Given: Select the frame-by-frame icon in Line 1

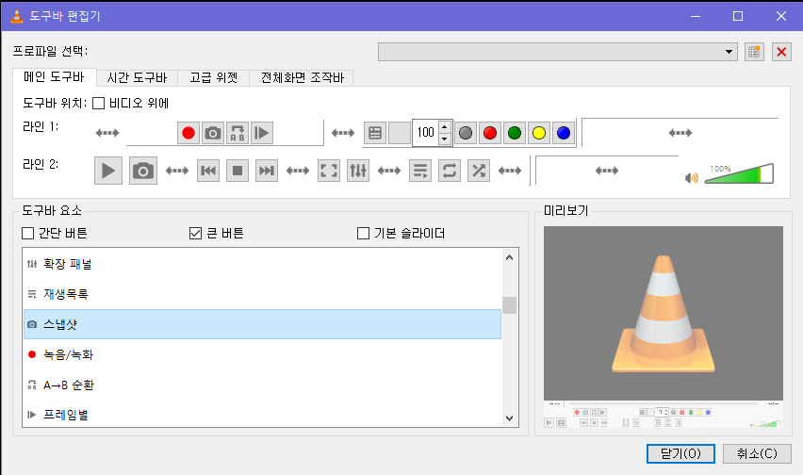Looking at the screenshot, I should 262,133.
